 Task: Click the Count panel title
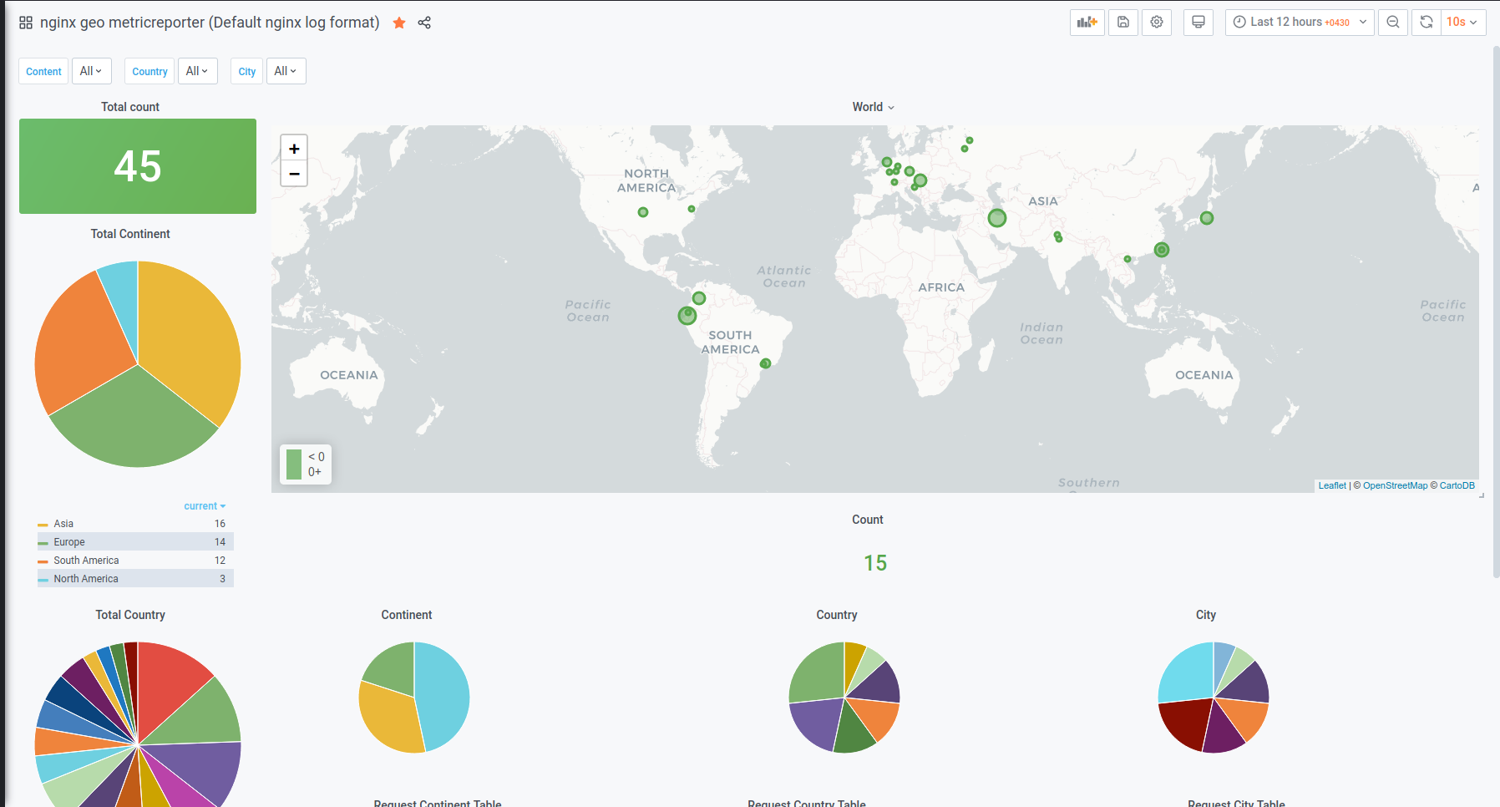(x=868, y=520)
